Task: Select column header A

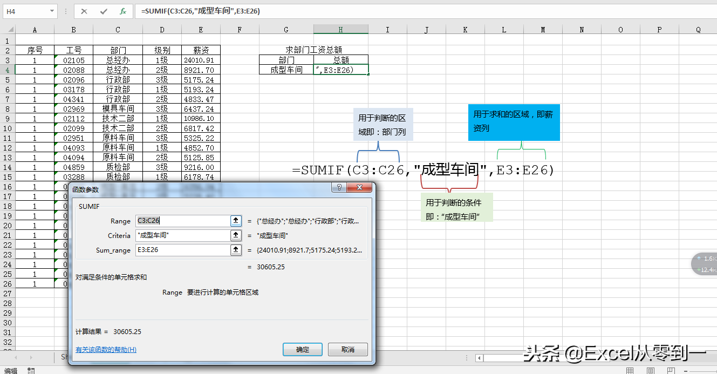Action: click(35, 30)
